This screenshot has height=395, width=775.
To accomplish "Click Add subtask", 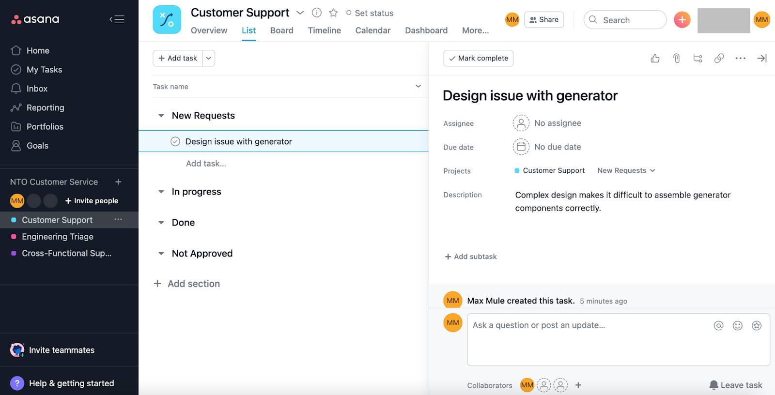I will coord(471,257).
